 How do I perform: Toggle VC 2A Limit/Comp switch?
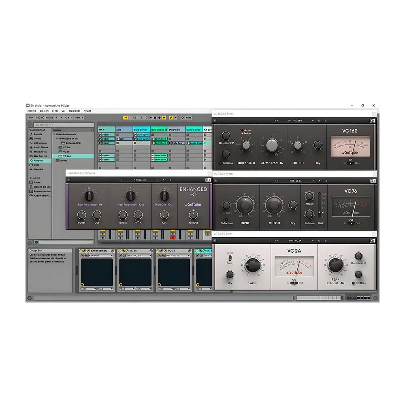coord(230,258)
